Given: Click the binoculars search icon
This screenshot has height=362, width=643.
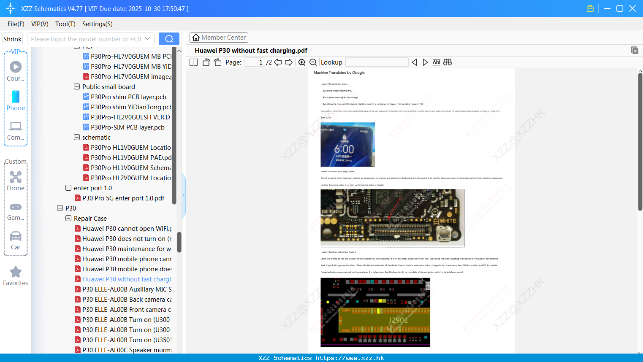Looking at the screenshot, I should coord(448,62).
